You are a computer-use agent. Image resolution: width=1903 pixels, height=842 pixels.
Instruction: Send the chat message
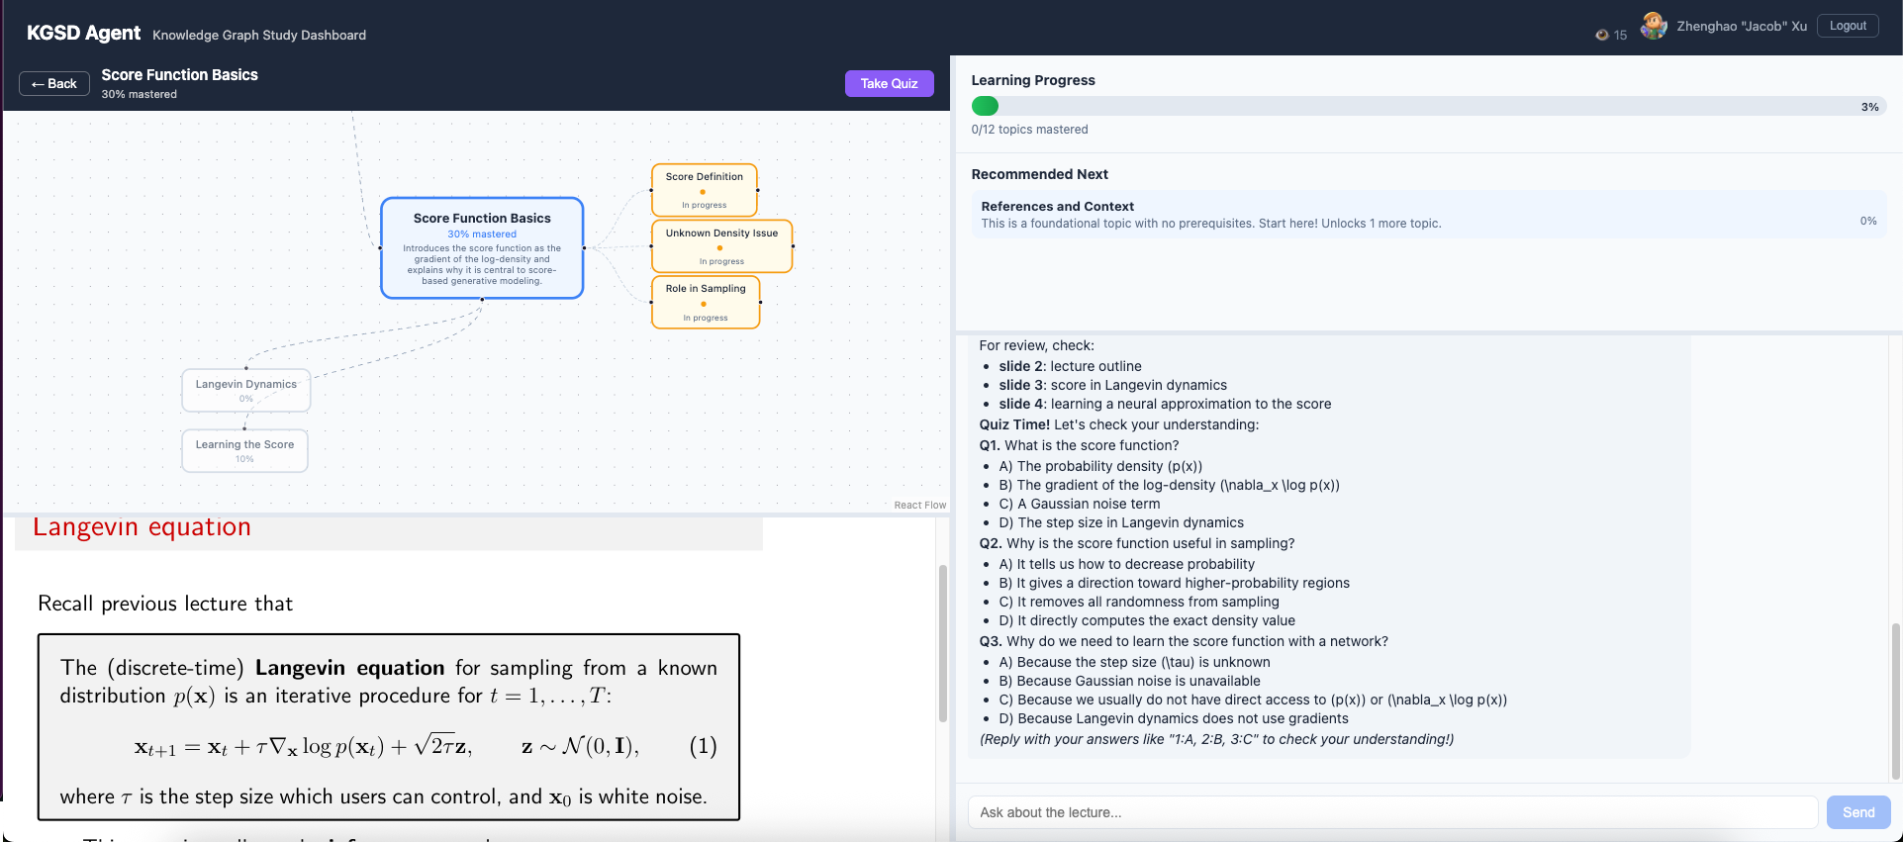tap(1857, 812)
